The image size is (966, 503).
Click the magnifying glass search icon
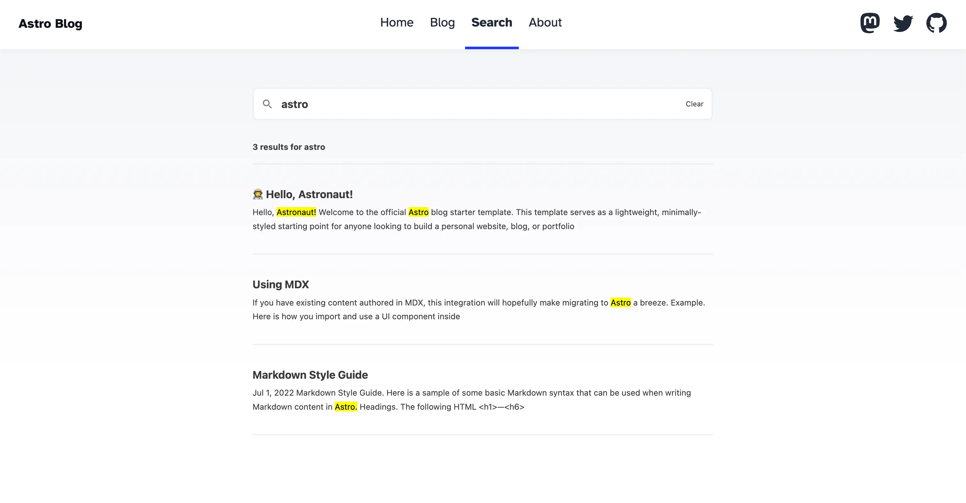pos(267,104)
